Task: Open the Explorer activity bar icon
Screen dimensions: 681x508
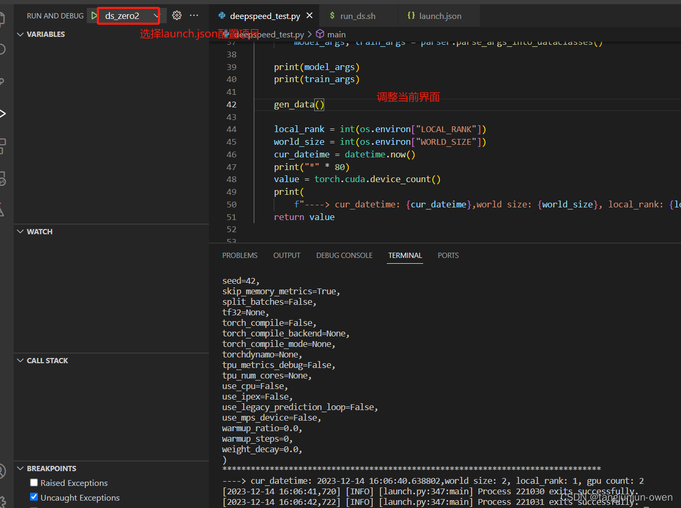Action: pyautogui.click(x=3, y=19)
